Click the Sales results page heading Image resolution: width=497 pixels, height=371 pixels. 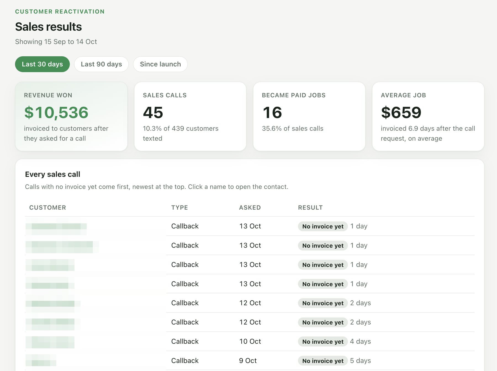point(49,27)
